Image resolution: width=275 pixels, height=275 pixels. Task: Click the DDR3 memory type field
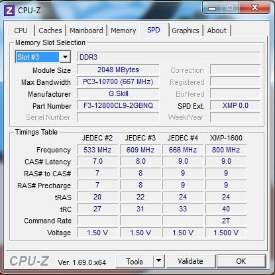[168, 57]
